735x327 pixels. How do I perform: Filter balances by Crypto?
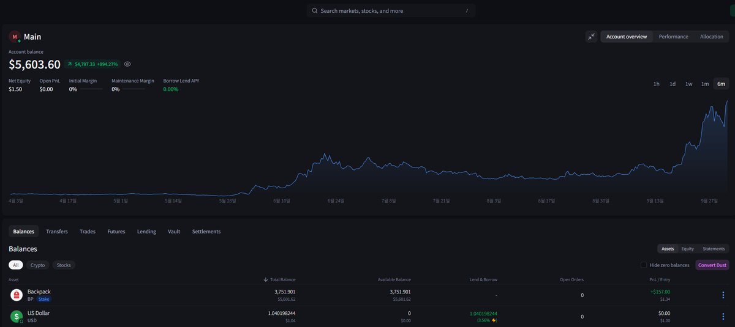click(38, 265)
